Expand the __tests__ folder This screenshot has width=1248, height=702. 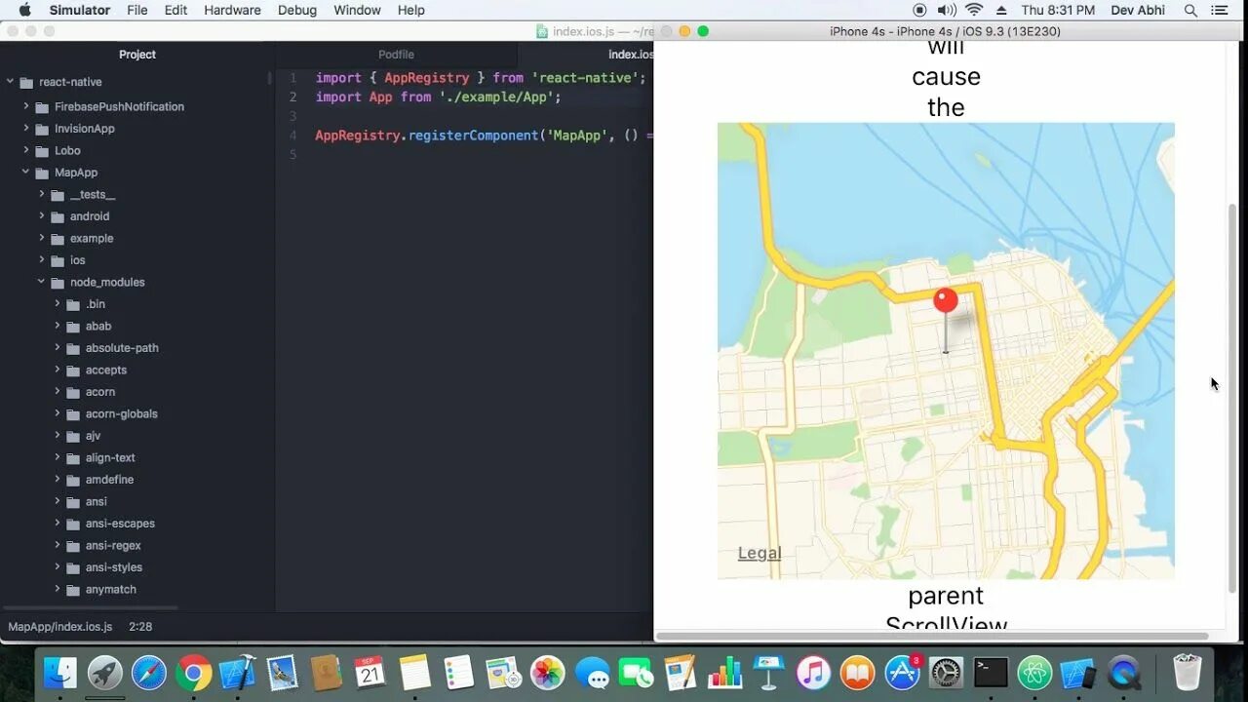click(x=42, y=194)
